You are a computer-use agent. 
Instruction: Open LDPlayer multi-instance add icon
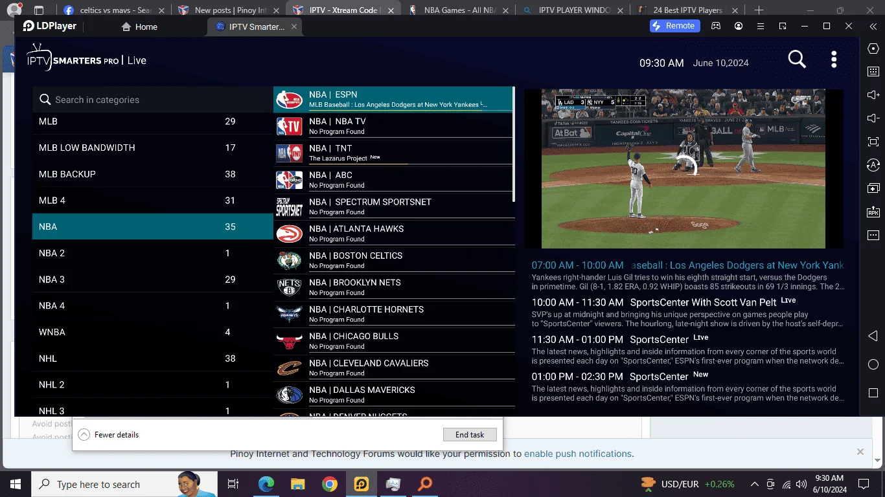click(873, 188)
